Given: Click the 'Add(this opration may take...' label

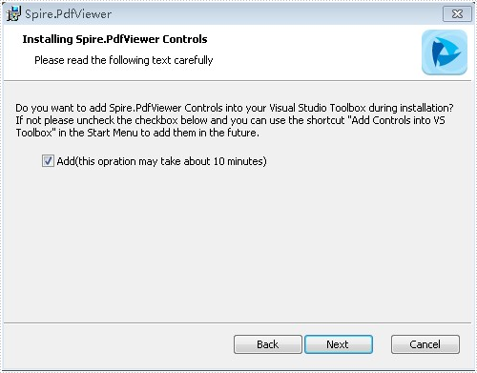Looking at the screenshot, I should (x=161, y=161).
